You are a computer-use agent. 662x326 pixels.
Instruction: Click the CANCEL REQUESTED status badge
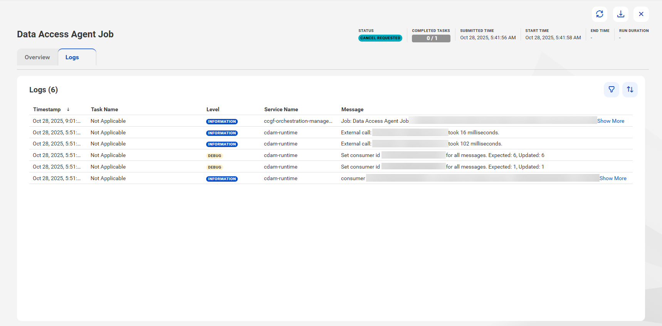(x=380, y=38)
